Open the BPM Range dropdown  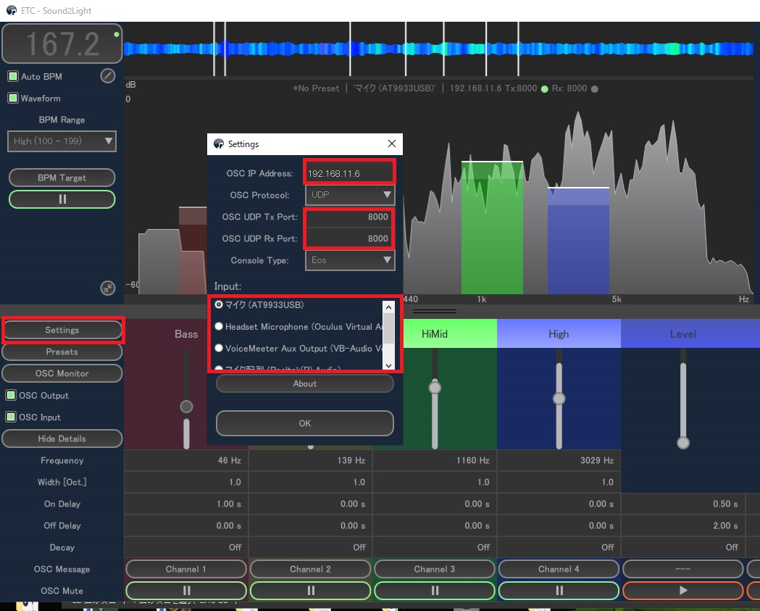click(x=62, y=141)
